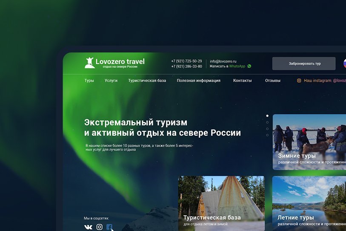This screenshot has width=346, height=231.
Task: Select the first active slider dot
Action: point(267,116)
